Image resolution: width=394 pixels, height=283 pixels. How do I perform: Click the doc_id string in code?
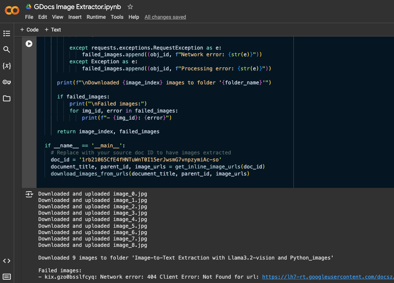[149, 160]
